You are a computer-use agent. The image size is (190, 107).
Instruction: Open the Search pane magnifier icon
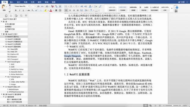(21, 16)
